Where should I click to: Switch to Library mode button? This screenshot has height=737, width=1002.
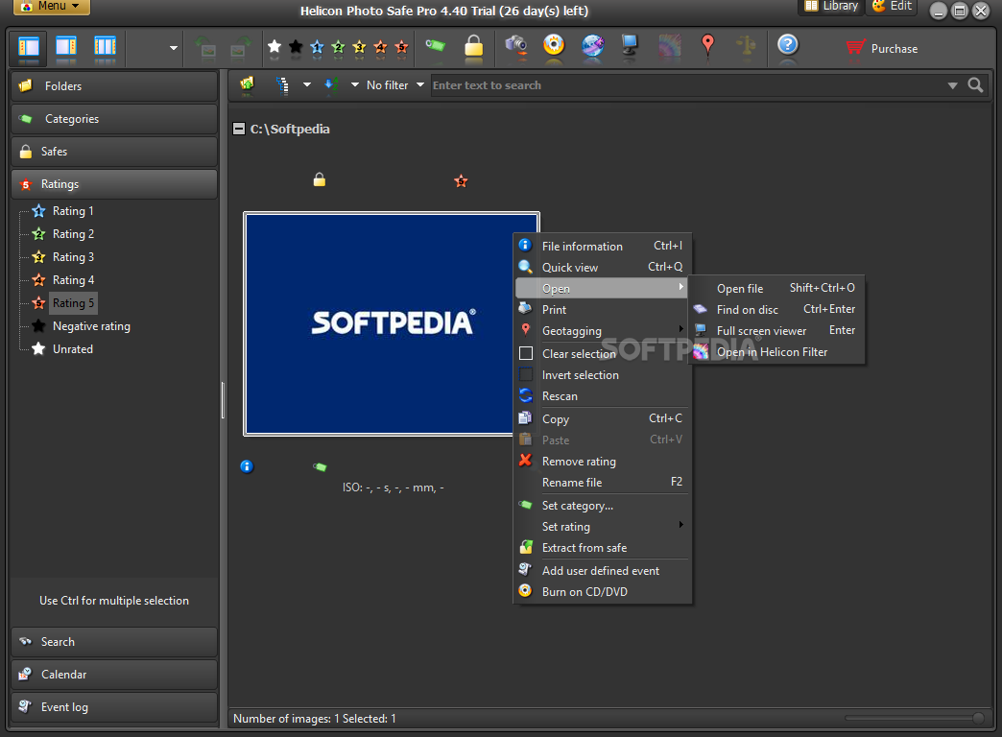click(832, 7)
